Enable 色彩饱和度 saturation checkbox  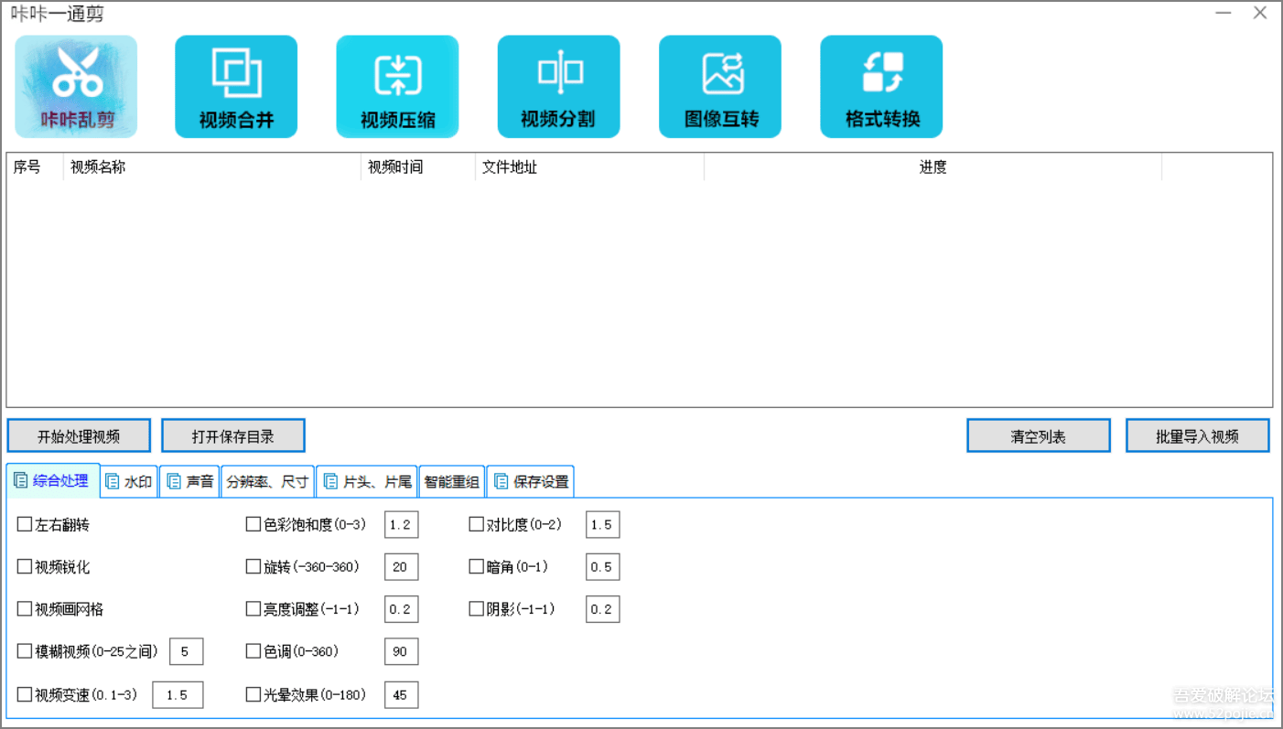[253, 525]
